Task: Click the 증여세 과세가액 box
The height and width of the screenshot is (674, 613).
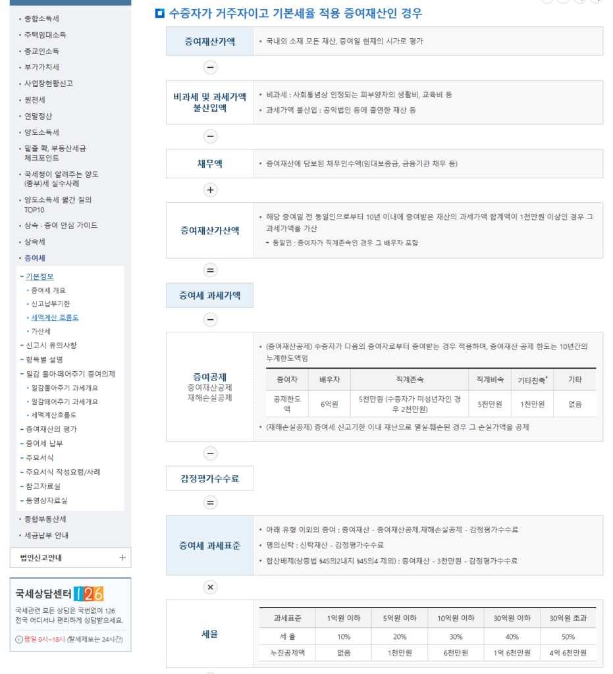Action: (x=210, y=296)
